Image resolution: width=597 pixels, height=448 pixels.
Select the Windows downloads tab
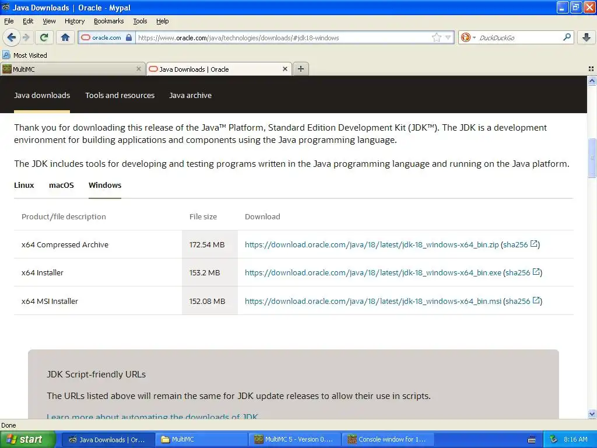(105, 185)
